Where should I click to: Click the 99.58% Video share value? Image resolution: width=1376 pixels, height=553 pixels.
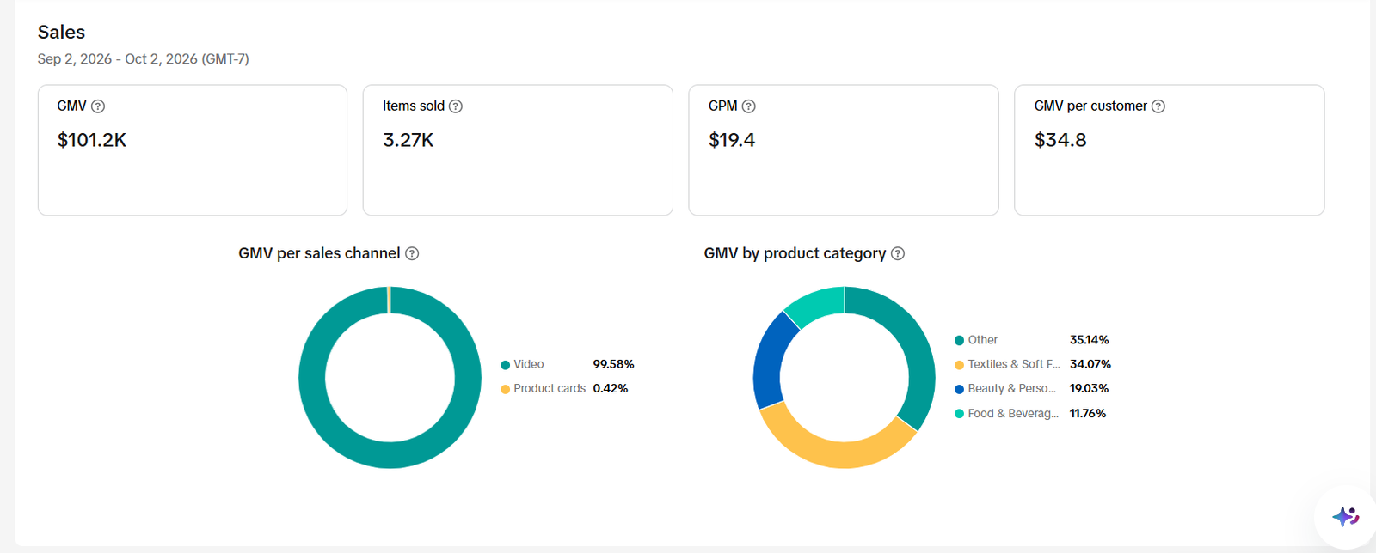pyautogui.click(x=613, y=364)
